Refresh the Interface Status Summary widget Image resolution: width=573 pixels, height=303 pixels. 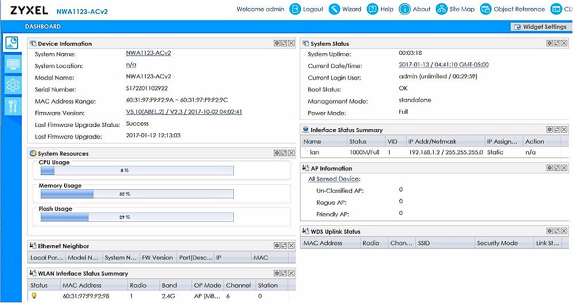[557, 129]
